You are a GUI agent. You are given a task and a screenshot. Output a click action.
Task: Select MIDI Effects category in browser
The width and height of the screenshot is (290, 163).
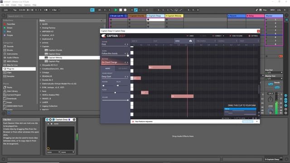12,62
